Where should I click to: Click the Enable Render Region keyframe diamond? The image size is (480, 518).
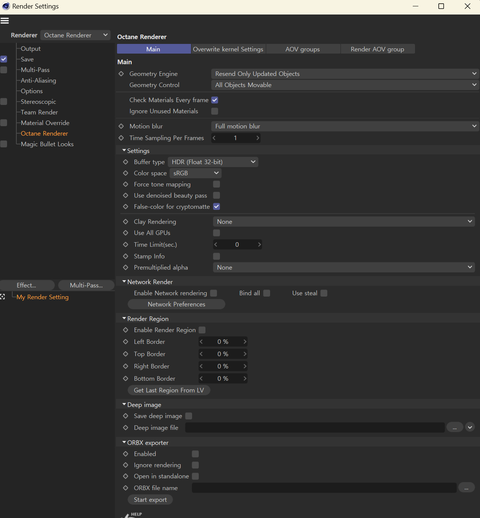pyautogui.click(x=126, y=330)
